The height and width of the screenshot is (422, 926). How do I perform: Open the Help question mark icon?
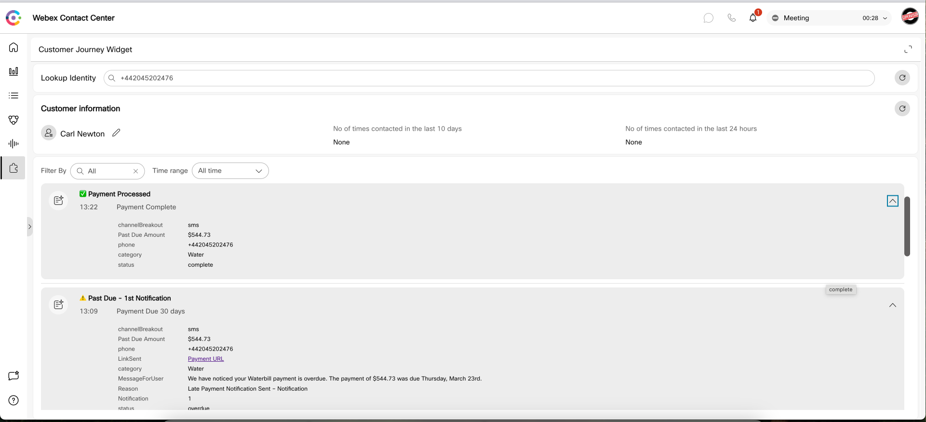pos(13,400)
